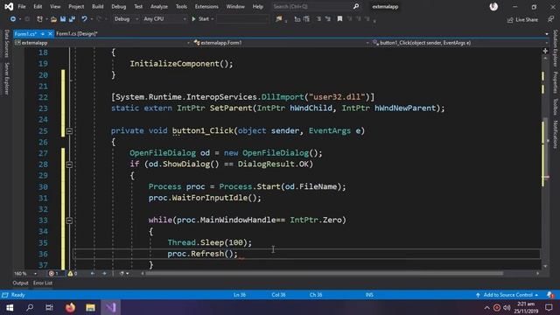
Task: Open the externalapp.Form1 type dropdown
Action: click(281, 43)
